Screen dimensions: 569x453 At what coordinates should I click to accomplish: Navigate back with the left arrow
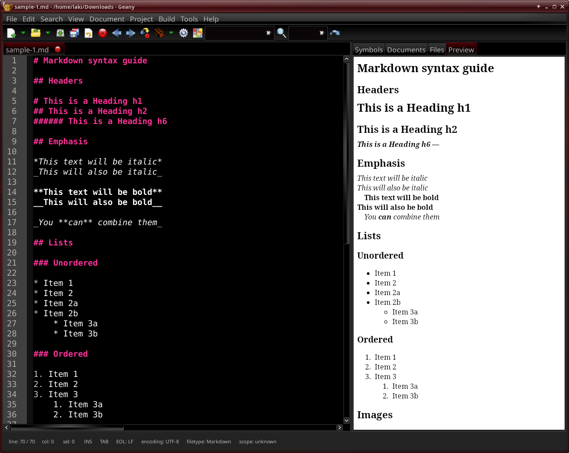tap(117, 33)
